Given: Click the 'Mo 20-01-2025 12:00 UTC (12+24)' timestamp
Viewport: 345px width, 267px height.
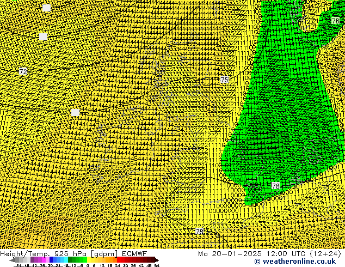Looking at the screenshot, I should pyautogui.click(x=269, y=253).
